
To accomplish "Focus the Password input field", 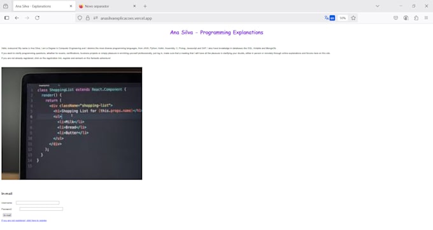I will (41, 209).
